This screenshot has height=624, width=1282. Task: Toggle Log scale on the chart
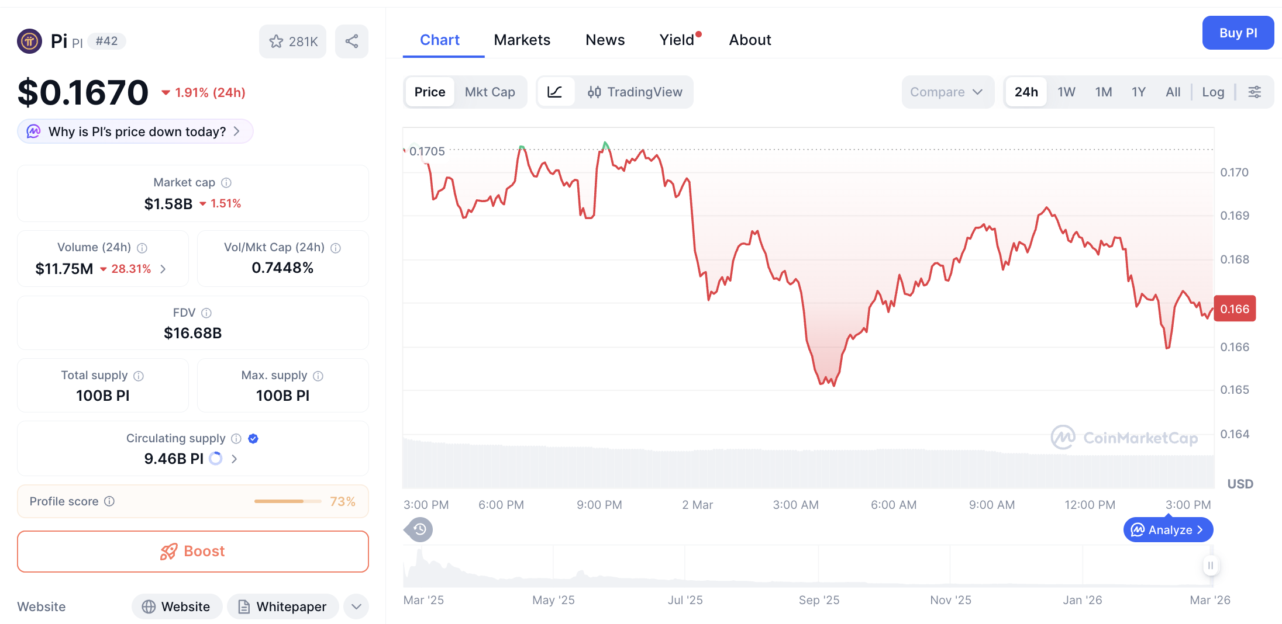click(x=1213, y=92)
